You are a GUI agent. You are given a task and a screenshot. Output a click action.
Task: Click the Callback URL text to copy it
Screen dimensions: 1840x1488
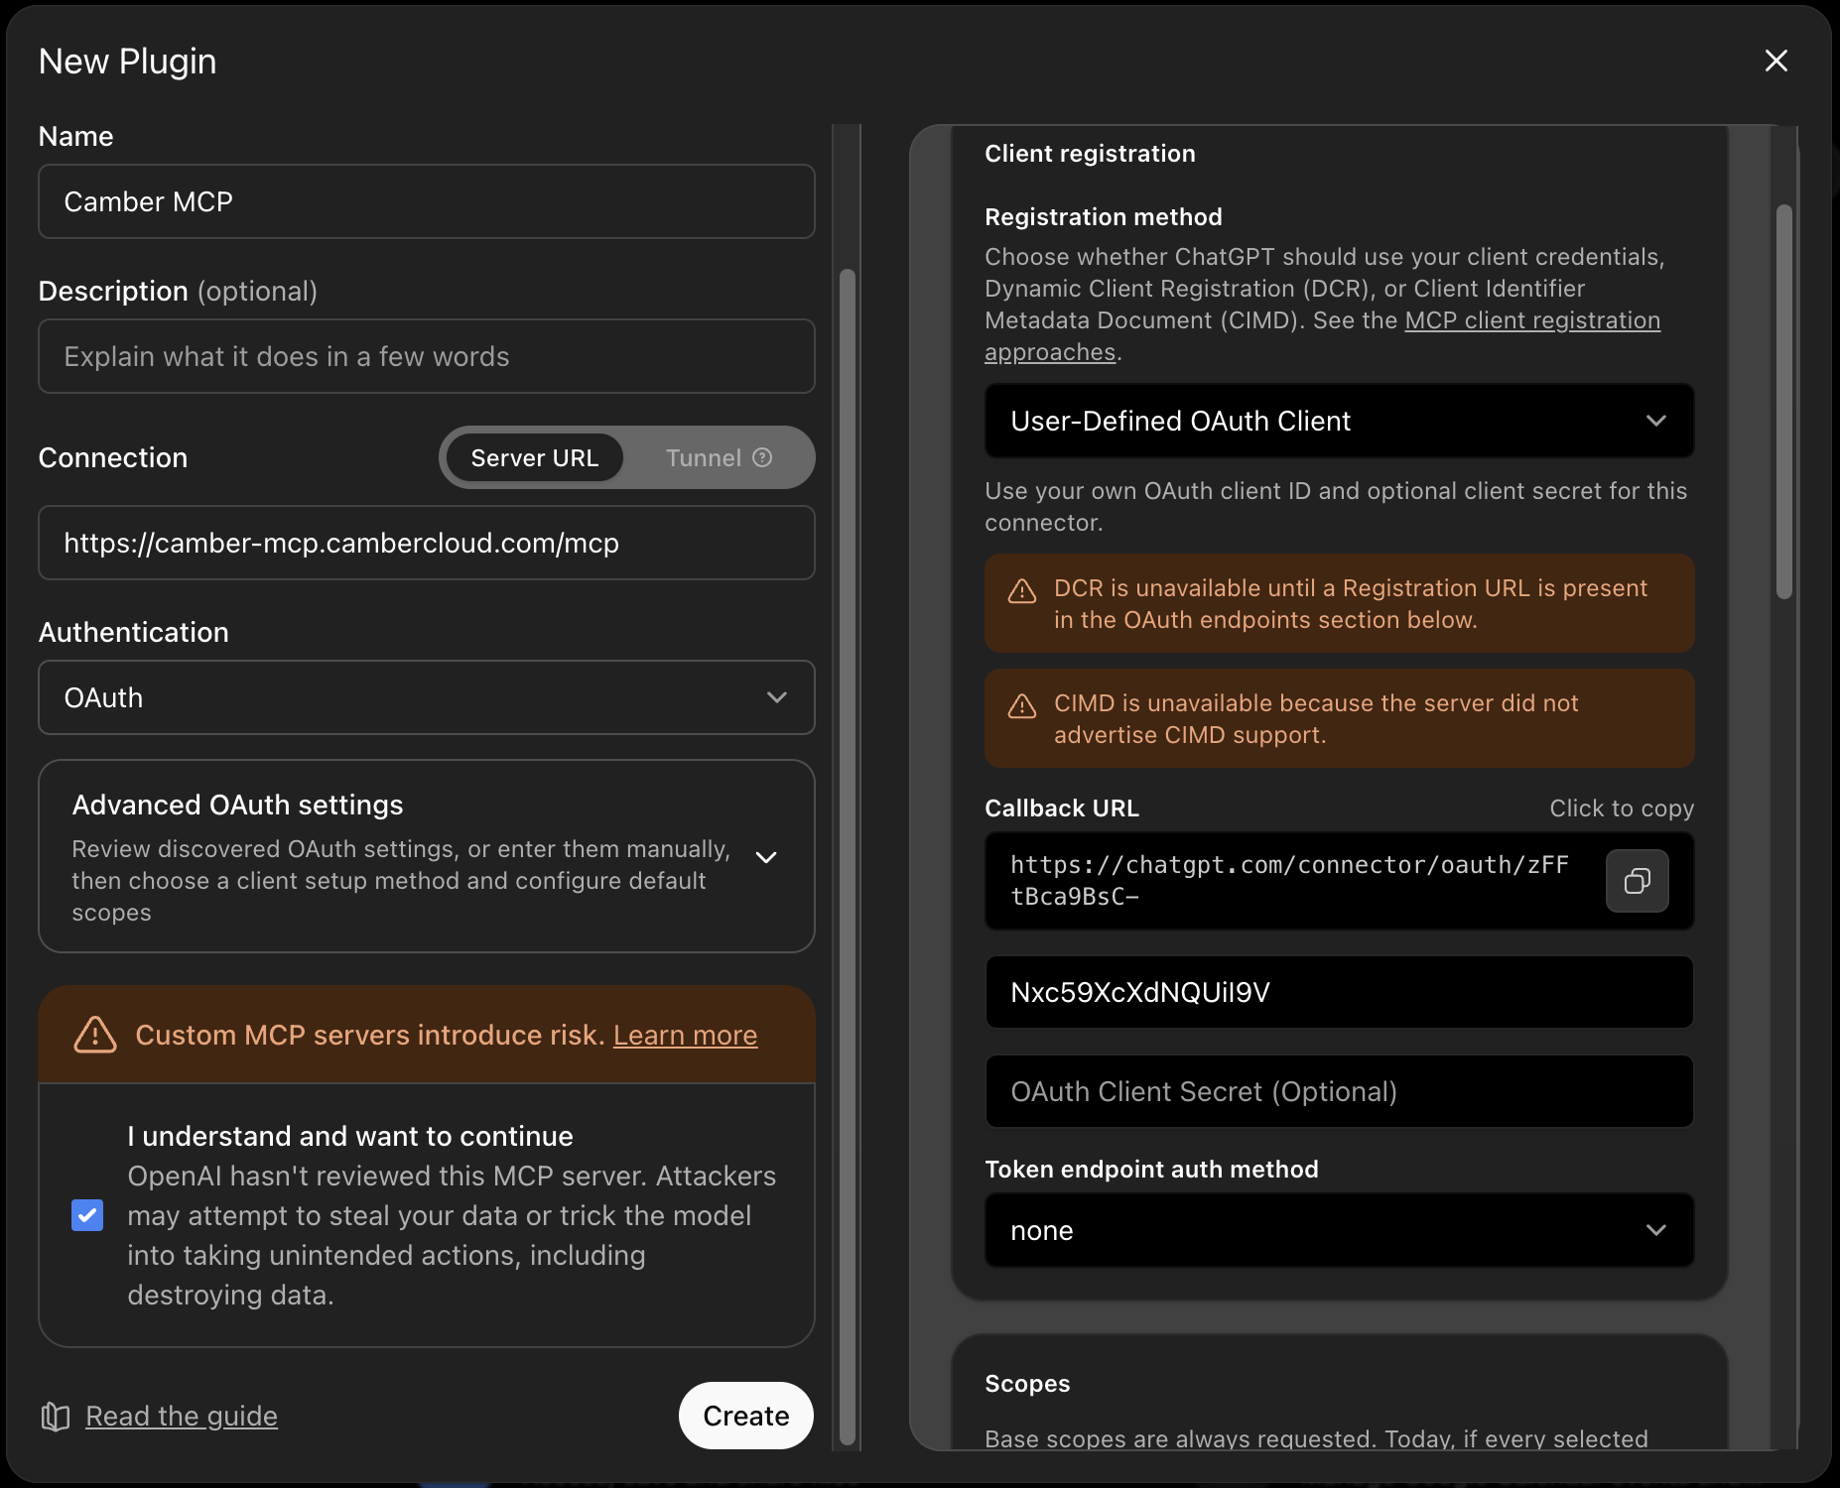[1289, 881]
